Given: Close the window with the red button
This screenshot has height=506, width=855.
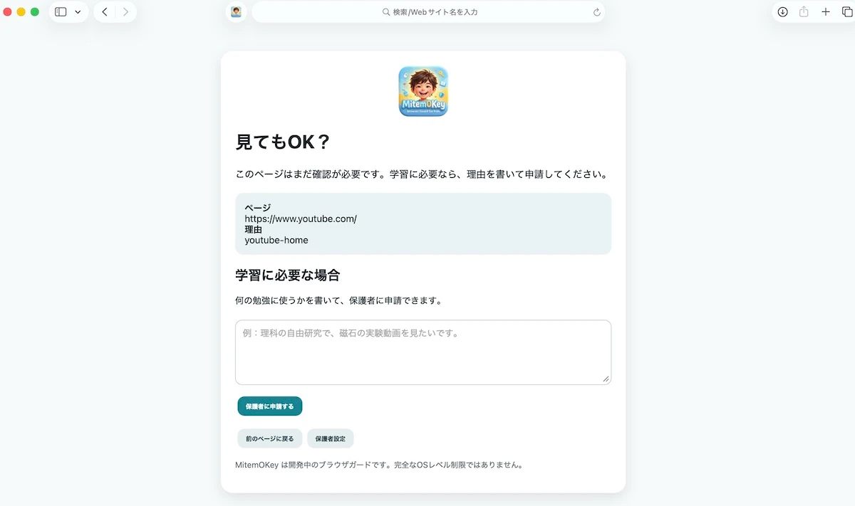Looking at the screenshot, I should 8,12.
